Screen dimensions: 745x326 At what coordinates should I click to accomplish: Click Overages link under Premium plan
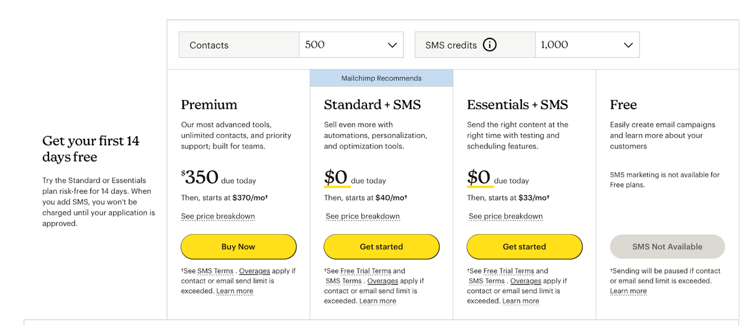(256, 271)
